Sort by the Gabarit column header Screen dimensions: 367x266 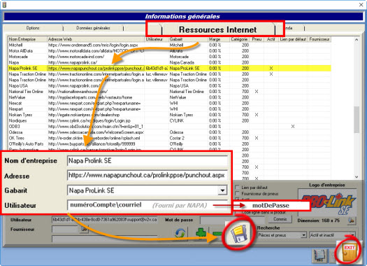(x=189, y=39)
